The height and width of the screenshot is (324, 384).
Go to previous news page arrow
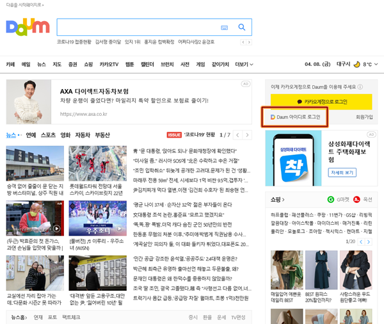coord(237,135)
